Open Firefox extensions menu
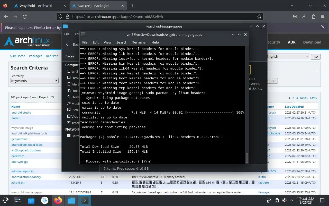329x206 pixels. [314, 16]
